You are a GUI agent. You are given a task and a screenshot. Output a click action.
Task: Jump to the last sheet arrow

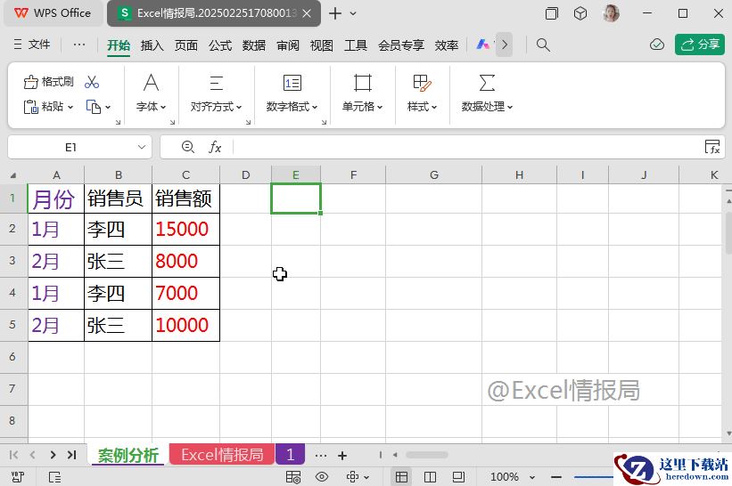tap(71, 455)
